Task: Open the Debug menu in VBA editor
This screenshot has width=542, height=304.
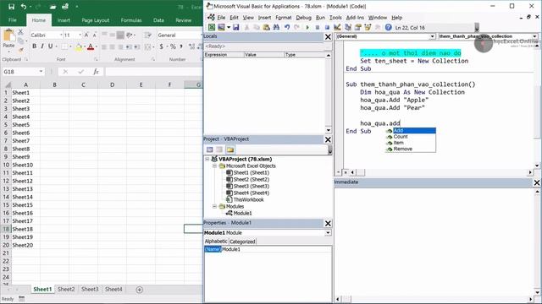Action: pos(303,17)
